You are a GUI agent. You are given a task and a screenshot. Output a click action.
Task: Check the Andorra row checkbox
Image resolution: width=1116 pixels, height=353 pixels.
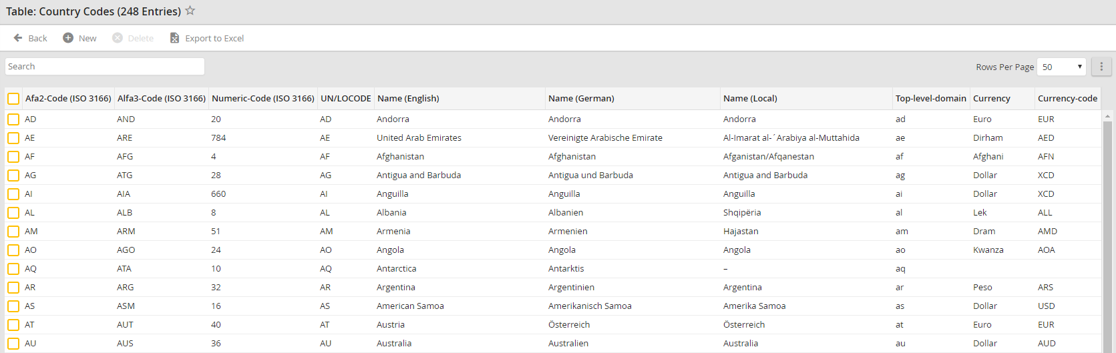click(x=13, y=119)
